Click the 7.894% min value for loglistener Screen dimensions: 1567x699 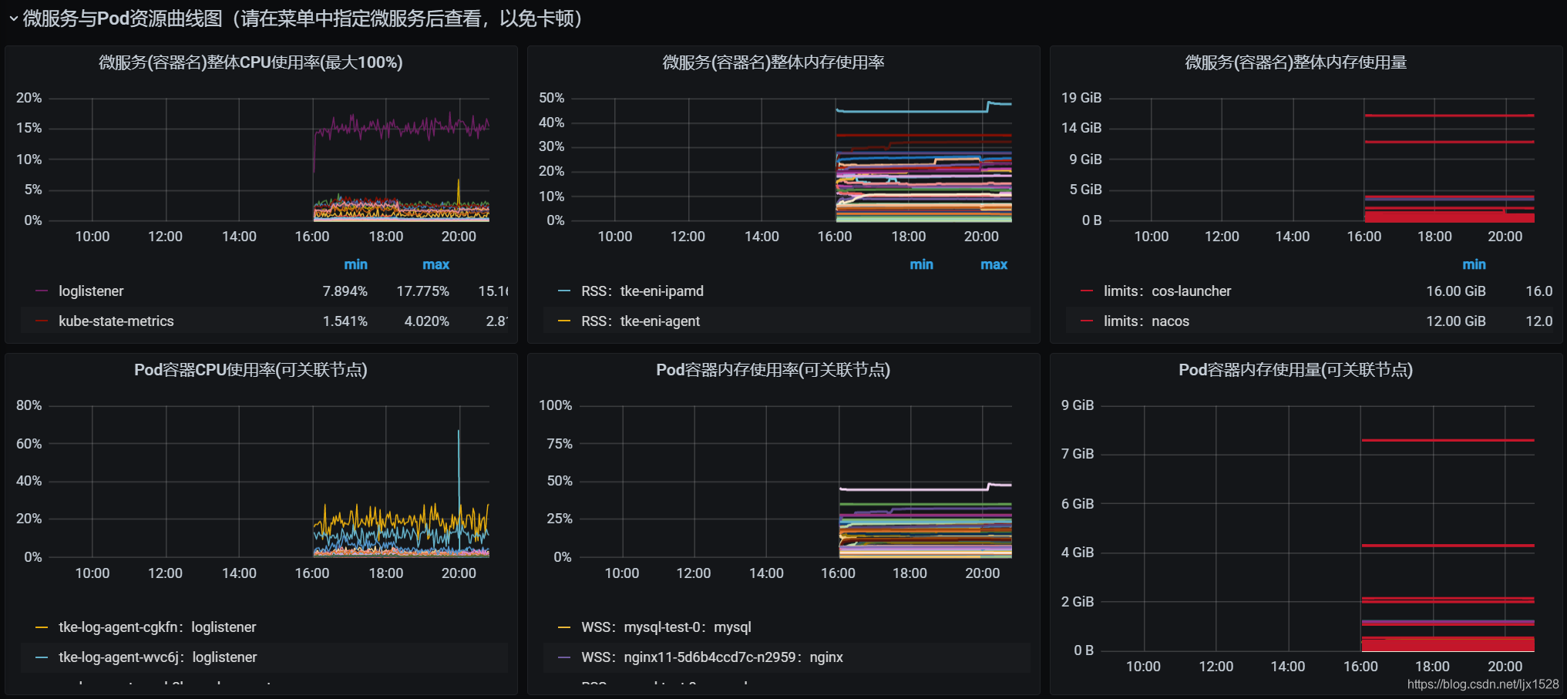pyautogui.click(x=345, y=291)
